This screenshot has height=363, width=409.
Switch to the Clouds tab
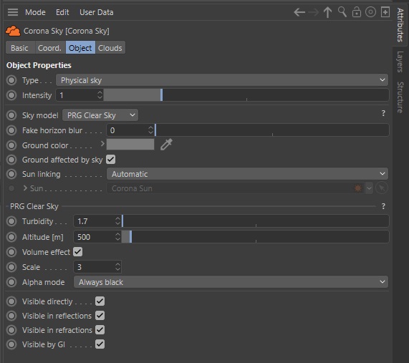pos(110,48)
